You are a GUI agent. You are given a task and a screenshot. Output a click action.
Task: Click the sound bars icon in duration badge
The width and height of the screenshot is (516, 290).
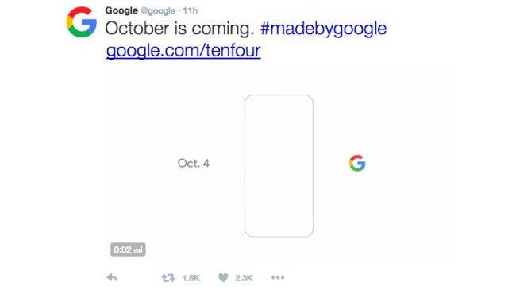(139, 249)
